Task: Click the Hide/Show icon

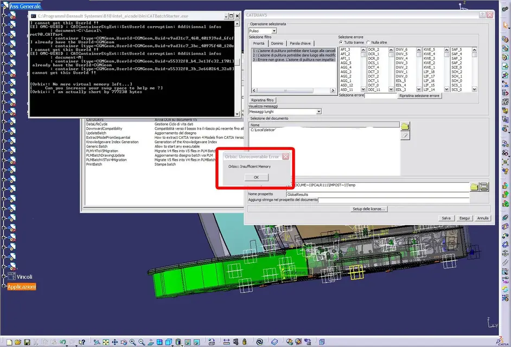Action: 188,342
